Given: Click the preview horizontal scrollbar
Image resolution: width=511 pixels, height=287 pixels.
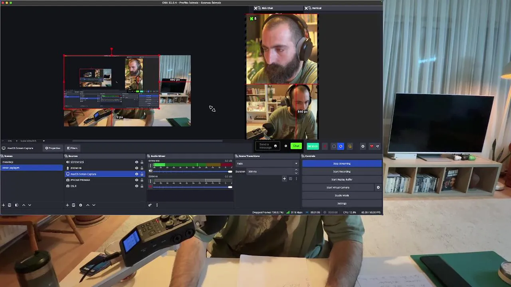Looking at the screenshot, I should click(x=148, y=141).
